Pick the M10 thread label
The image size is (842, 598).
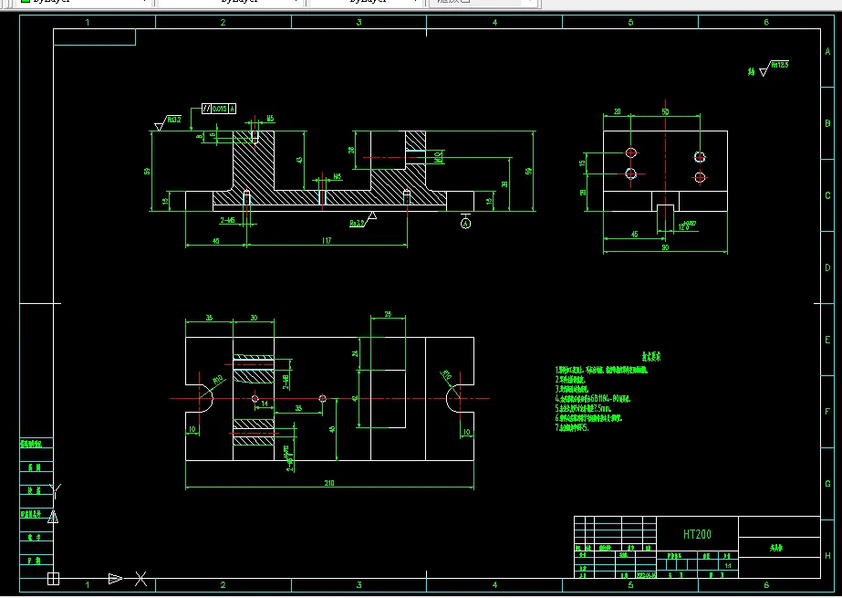[439, 157]
